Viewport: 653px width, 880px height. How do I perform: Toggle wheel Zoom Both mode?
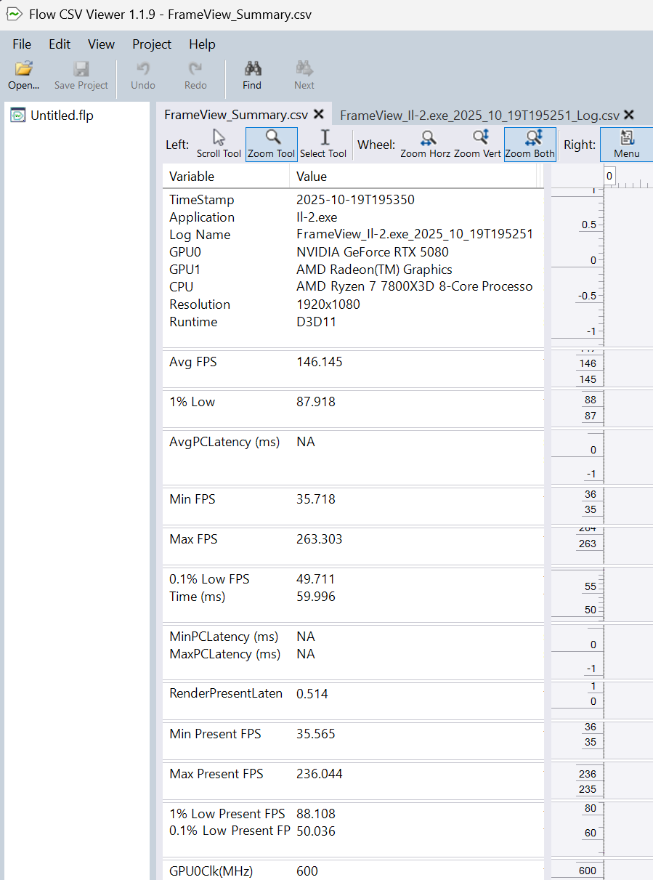(x=530, y=144)
